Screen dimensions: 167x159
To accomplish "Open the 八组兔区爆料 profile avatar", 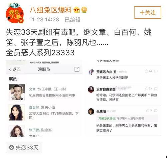I will pos(15,13).
